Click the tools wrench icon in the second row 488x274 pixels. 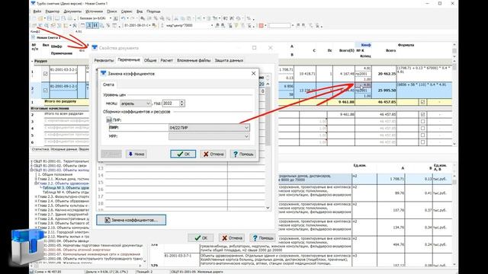click(x=75, y=25)
